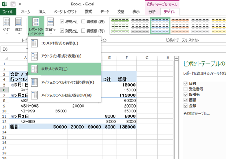This screenshot has width=226, height=159.
Task: Open the データ ribbon tab
Action: pos(105,12)
